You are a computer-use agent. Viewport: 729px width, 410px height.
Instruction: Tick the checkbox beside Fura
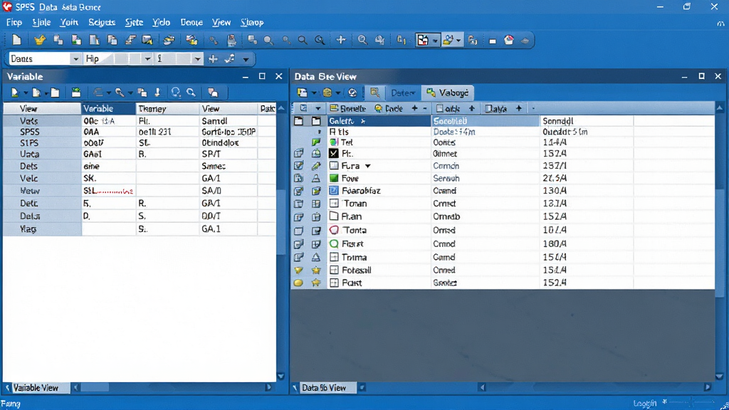coord(334,165)
